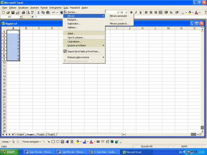Viewport: 207px width, 155px height.
Task: Toggle Bold formatting
Action: click(x=131, y=12)
